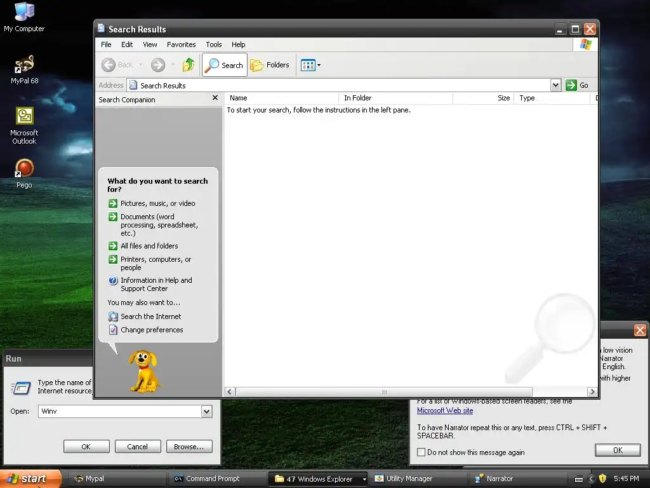Close the Narrator dialog window
The height and width of the screenshot is (488, 650).
(x=640, y=330)
